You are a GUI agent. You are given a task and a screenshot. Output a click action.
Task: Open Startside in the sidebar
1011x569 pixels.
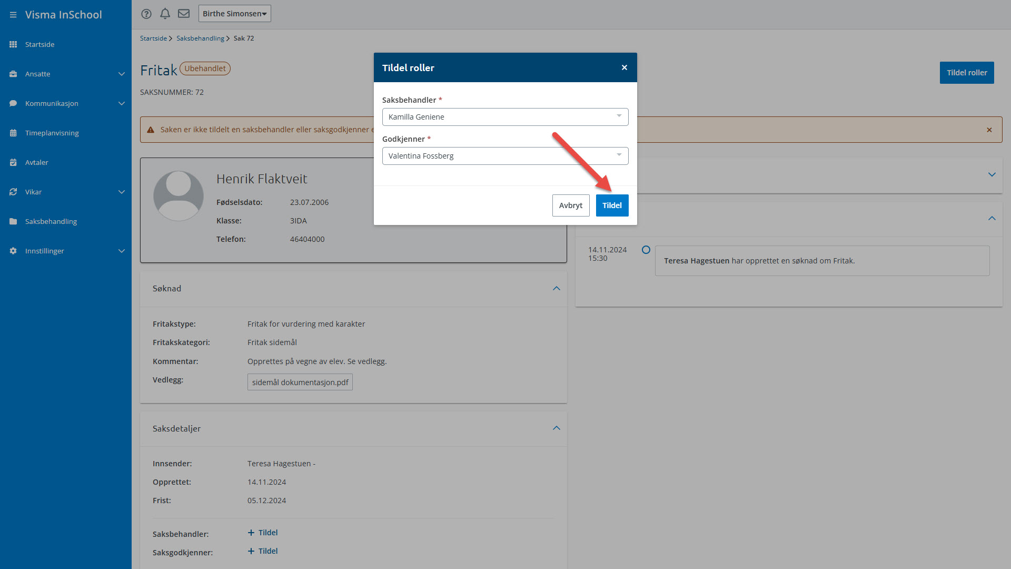point(39,44)
